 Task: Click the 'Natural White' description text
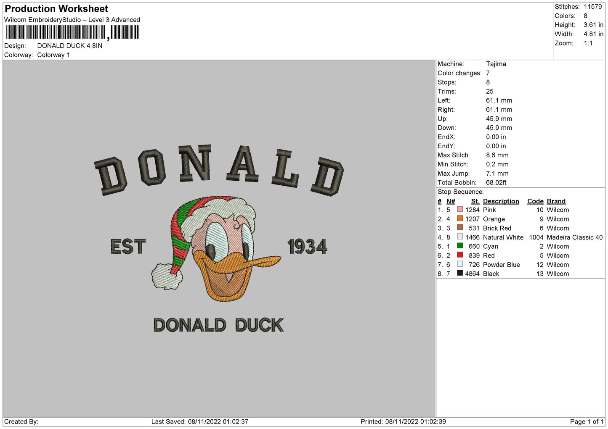(x=503, y=237)
